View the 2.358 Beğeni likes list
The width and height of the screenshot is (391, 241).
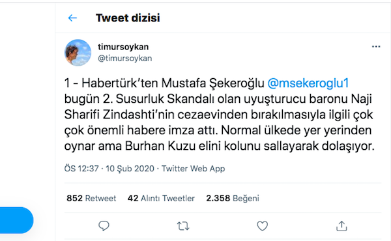[233, 199]
